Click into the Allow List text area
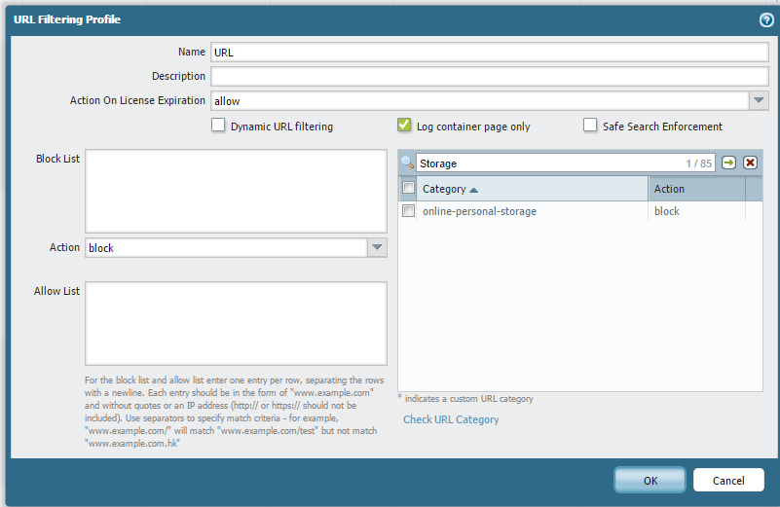 (x=236, y=324)
